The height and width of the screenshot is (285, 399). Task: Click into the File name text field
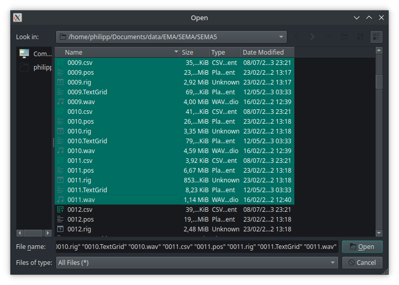click(197, 246)
